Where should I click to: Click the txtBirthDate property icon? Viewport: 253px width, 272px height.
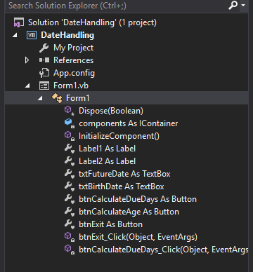tap(70, 186)
